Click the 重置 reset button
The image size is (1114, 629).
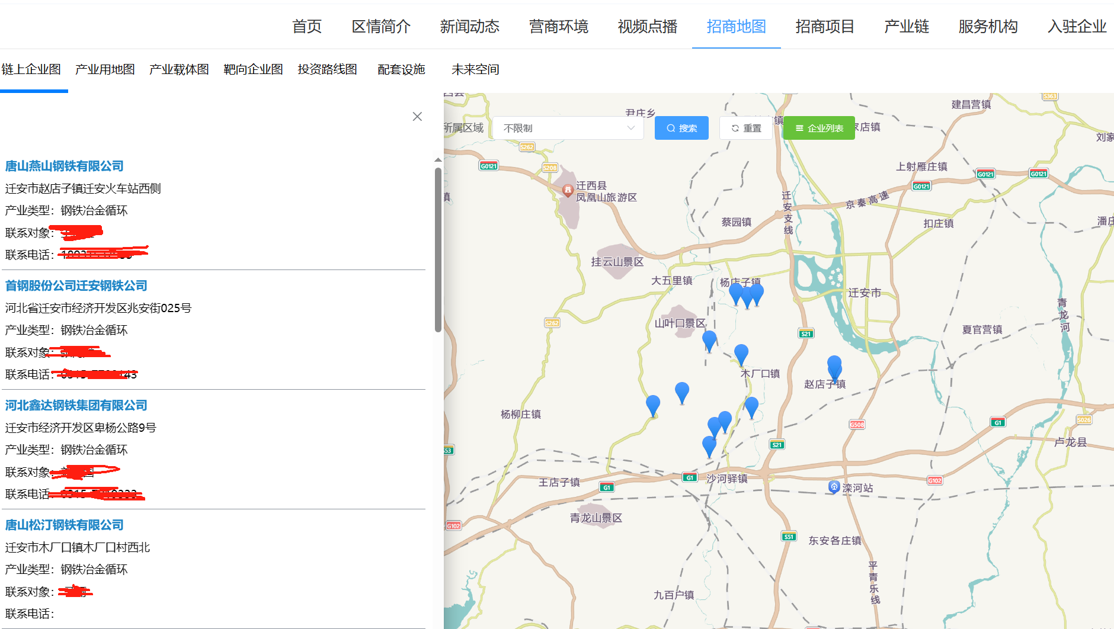point(746,128)
